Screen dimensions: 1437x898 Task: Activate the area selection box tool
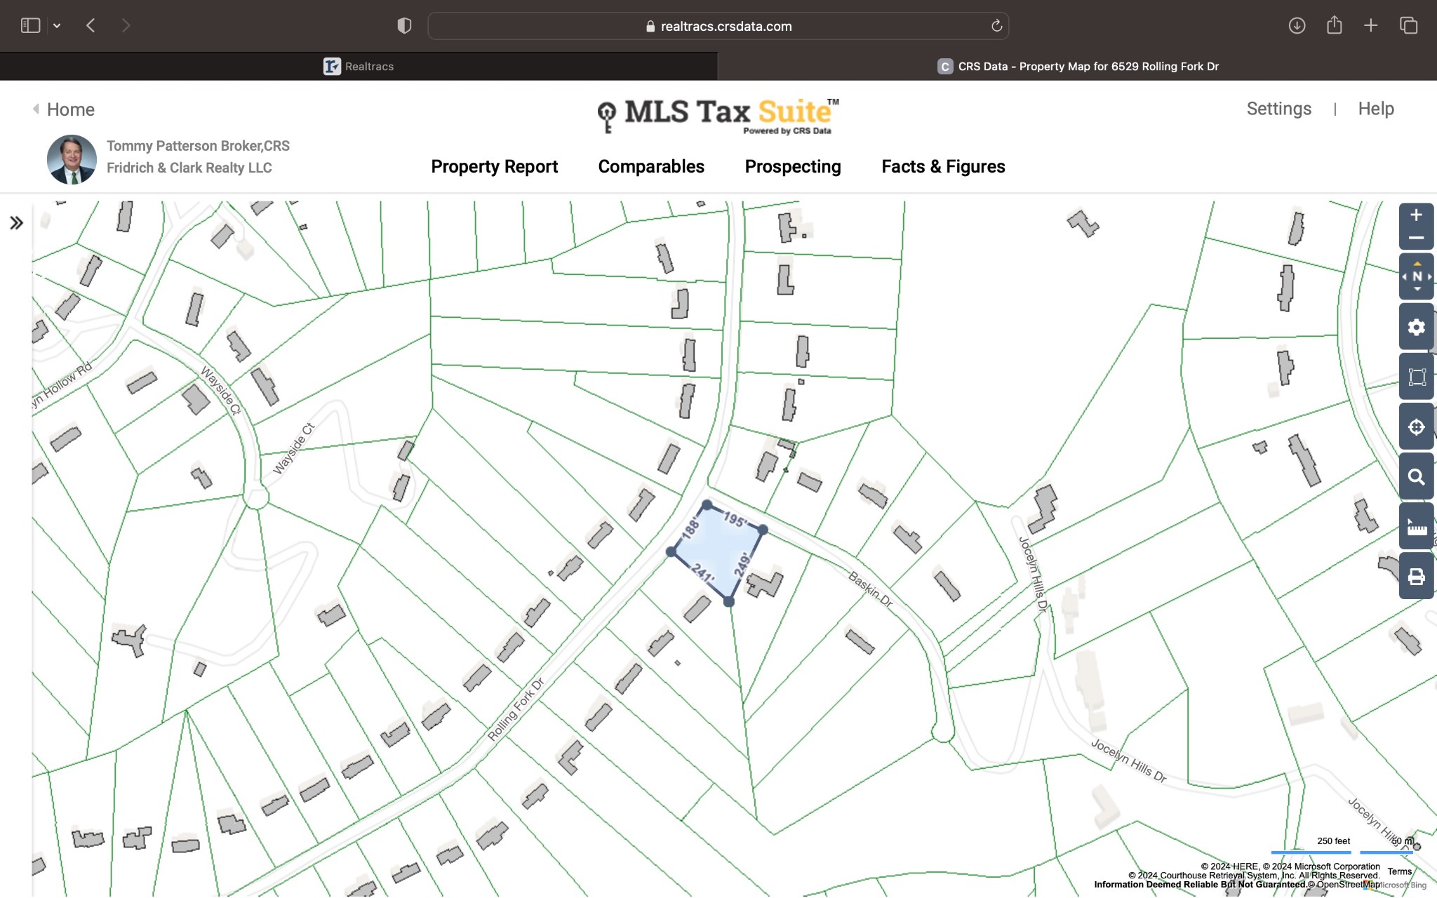1416,377
